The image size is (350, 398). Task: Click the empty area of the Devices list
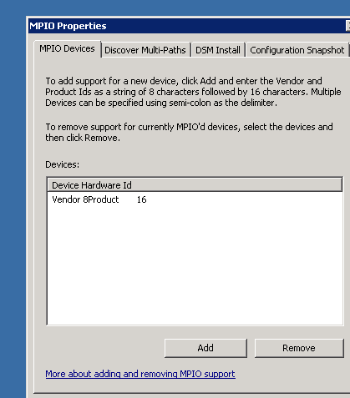(195, 264)
